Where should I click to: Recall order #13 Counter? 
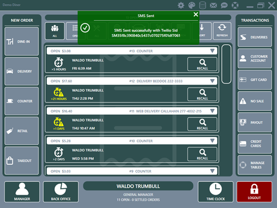click(x=202, y=64)
